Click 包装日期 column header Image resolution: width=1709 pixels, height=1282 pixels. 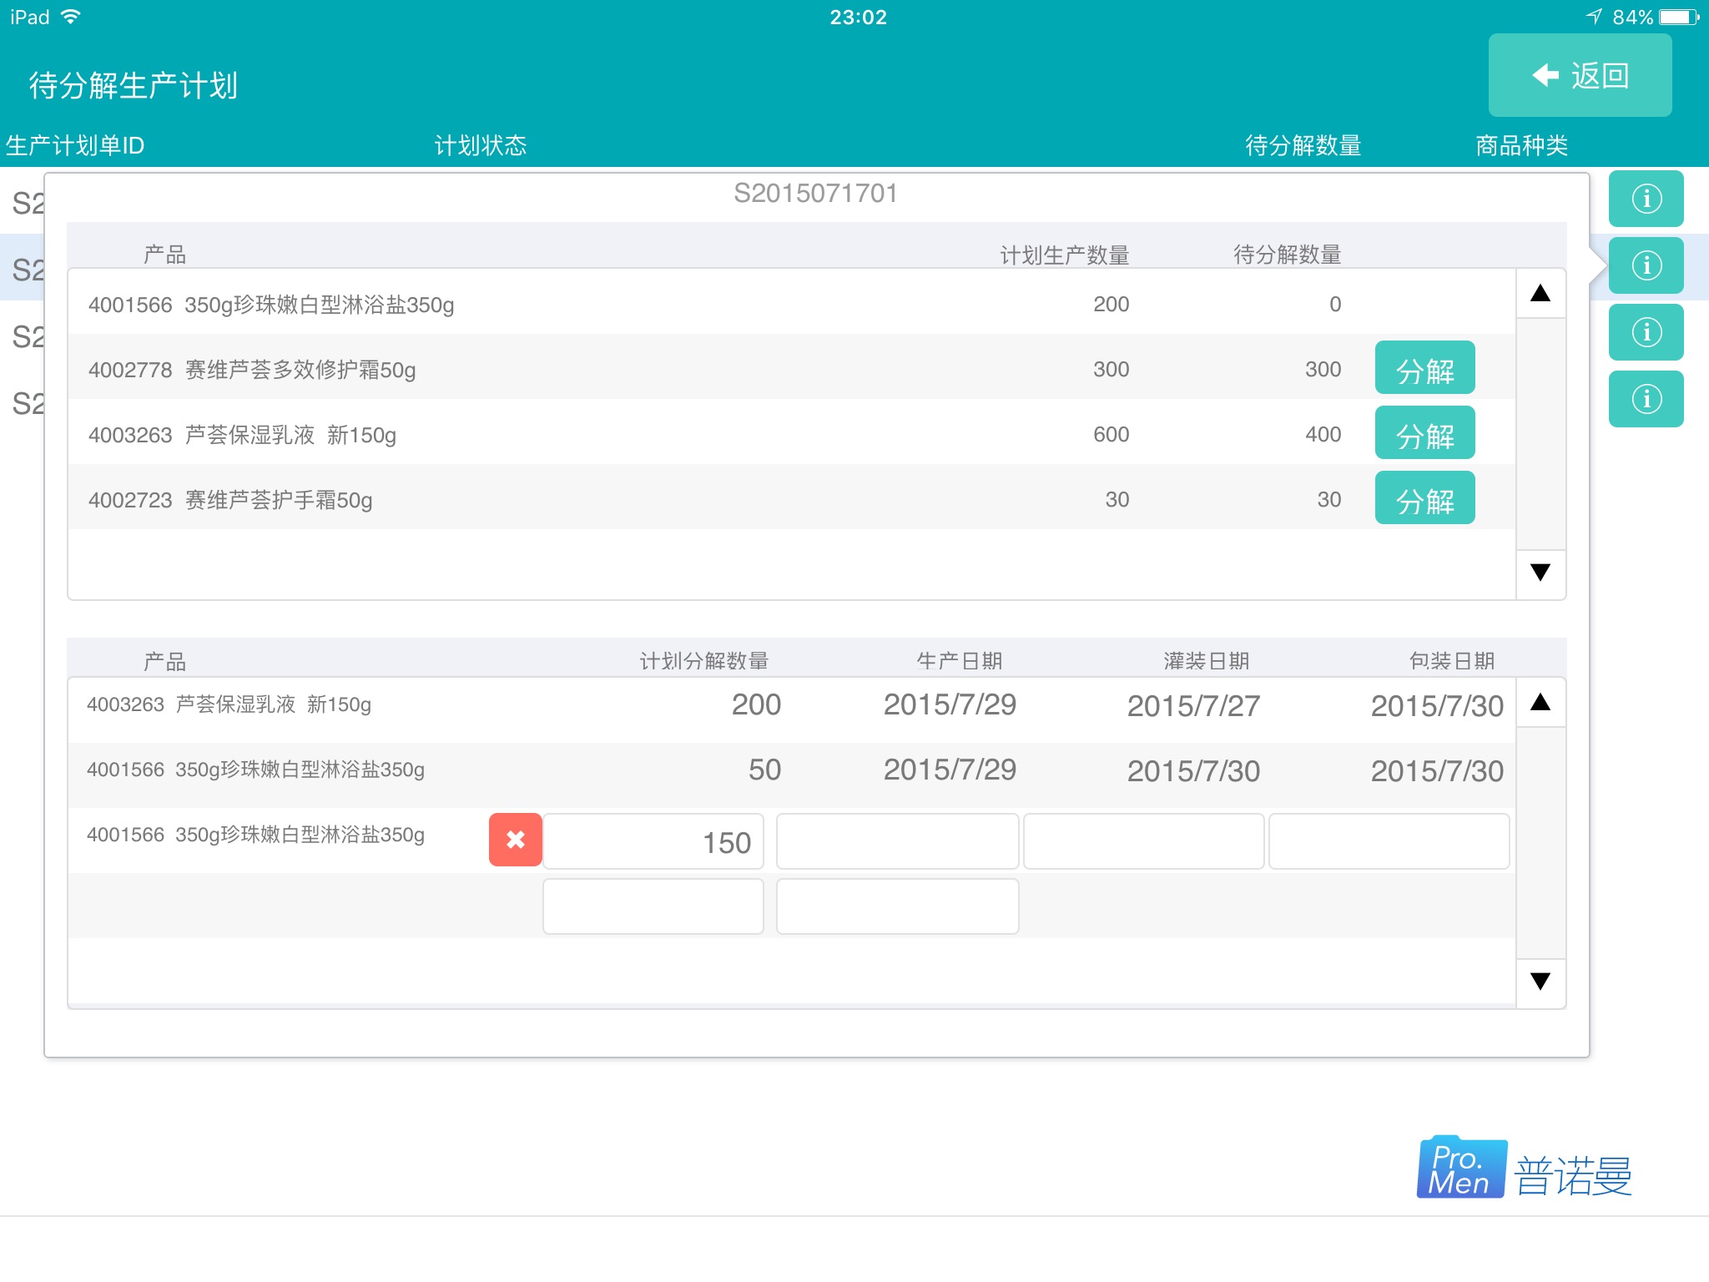(x=1452, y=661)
